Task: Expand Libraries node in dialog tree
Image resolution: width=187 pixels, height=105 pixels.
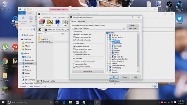Action: (108, 64)
